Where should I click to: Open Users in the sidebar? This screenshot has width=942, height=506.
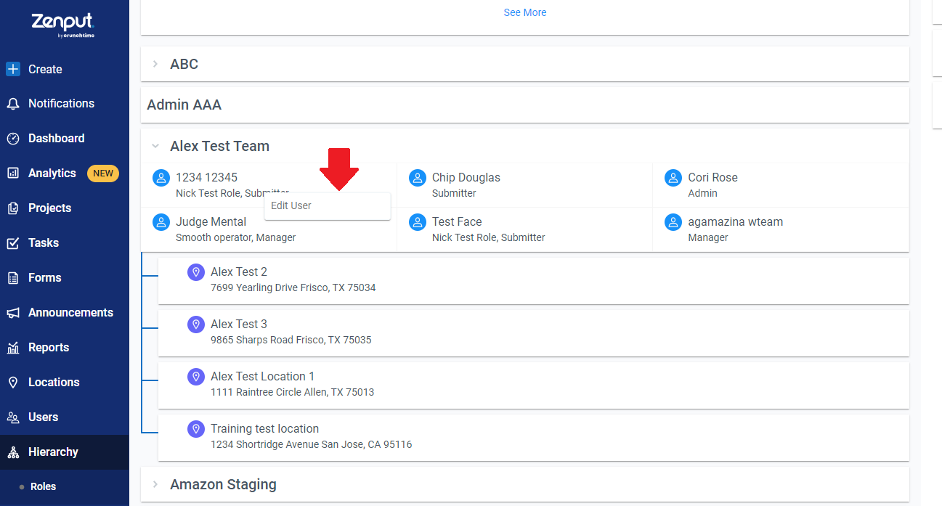pos(43,417)
